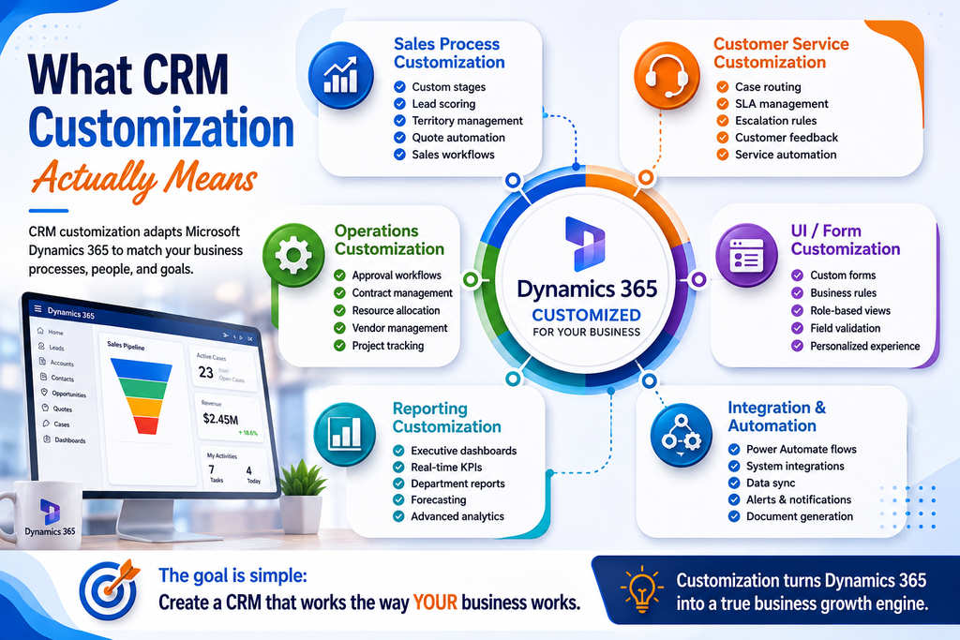Click the target and arrow goal icon
Viewport: 960px width, 640px height.
coord(110,589)
